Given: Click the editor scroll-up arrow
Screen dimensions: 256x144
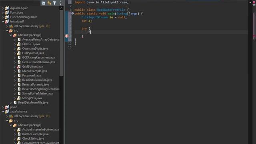Looking at the screenshot, I should [x=250, y=2].
